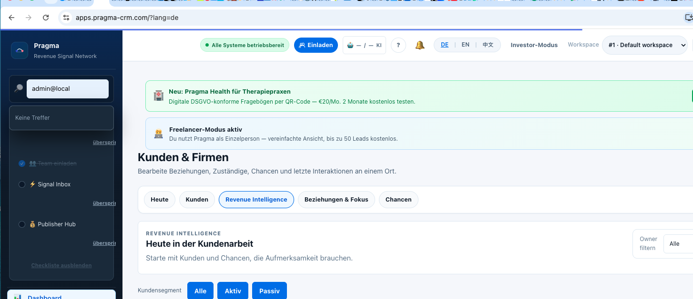Switch language to 中文
This screenshot has height=299, width=693.
tap(488, 45)
